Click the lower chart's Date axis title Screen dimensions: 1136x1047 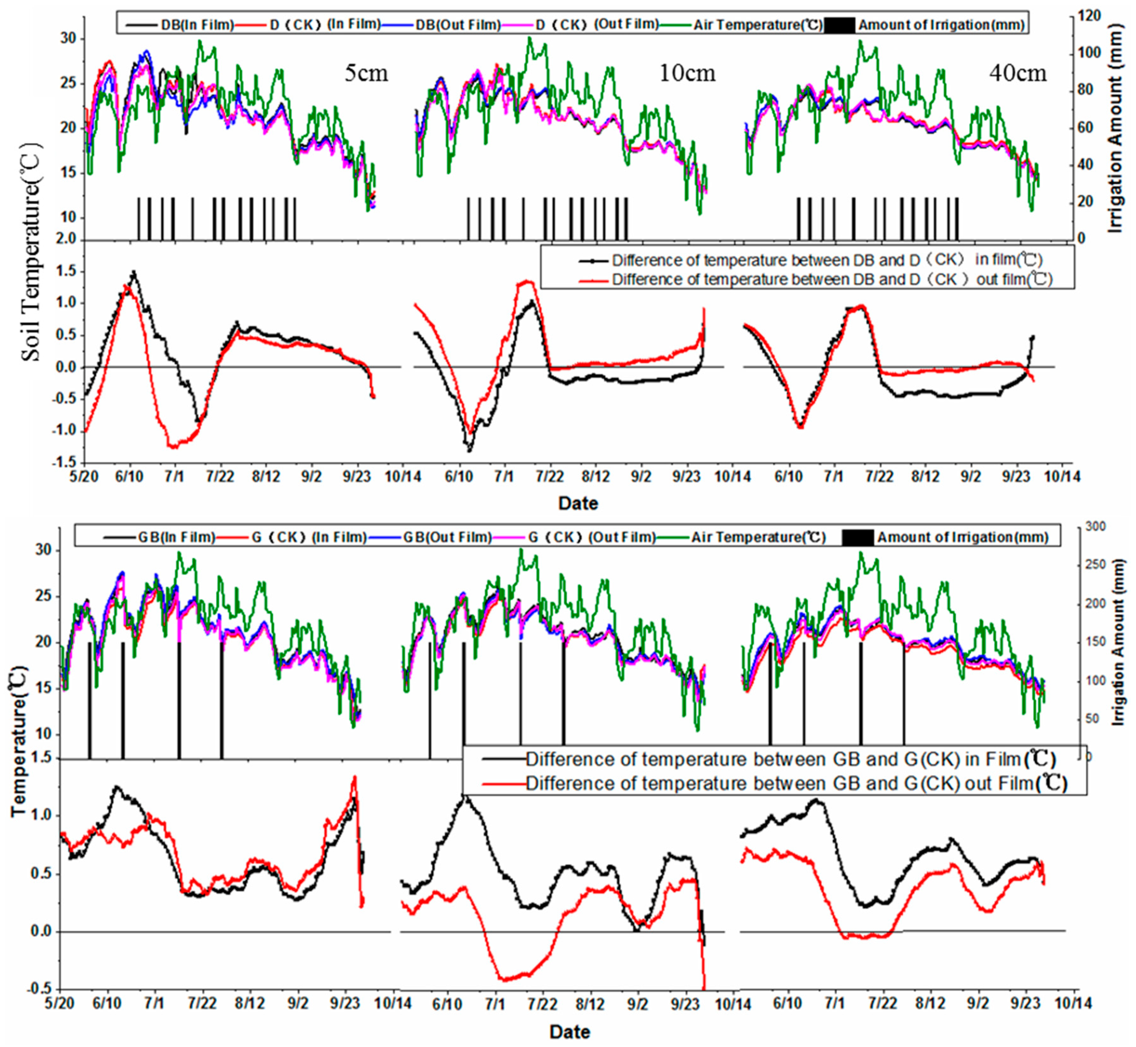click(570, 1032)
